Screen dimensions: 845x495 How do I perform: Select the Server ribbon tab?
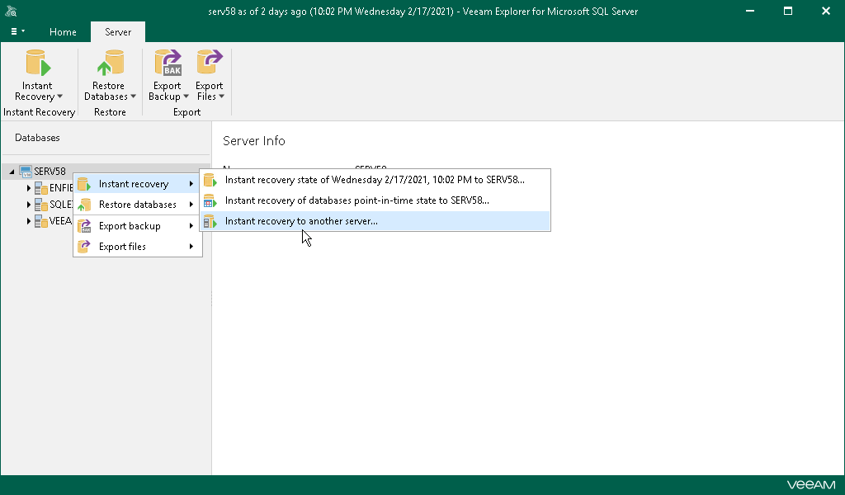tap(118, 32)
